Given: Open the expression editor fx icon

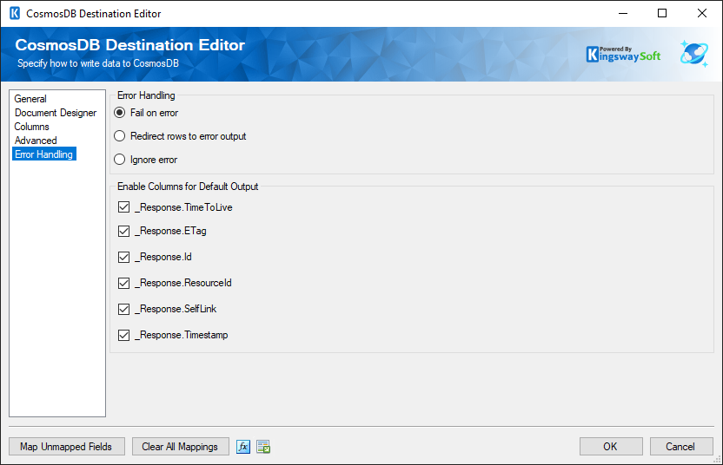Looking at the screenshot, I should [243, 447].
